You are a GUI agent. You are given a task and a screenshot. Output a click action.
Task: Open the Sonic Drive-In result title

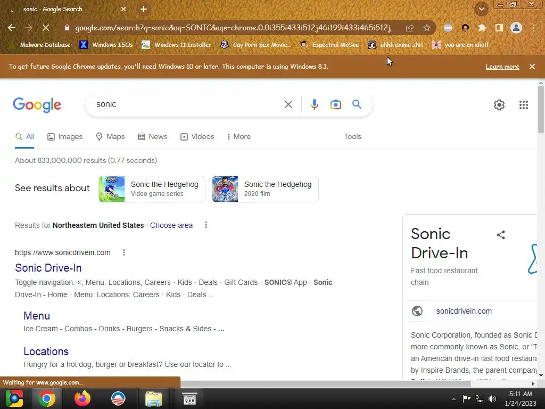click(x=48, y=268)
